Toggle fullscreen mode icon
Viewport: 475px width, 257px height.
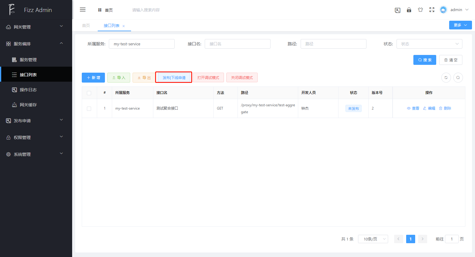432,10
